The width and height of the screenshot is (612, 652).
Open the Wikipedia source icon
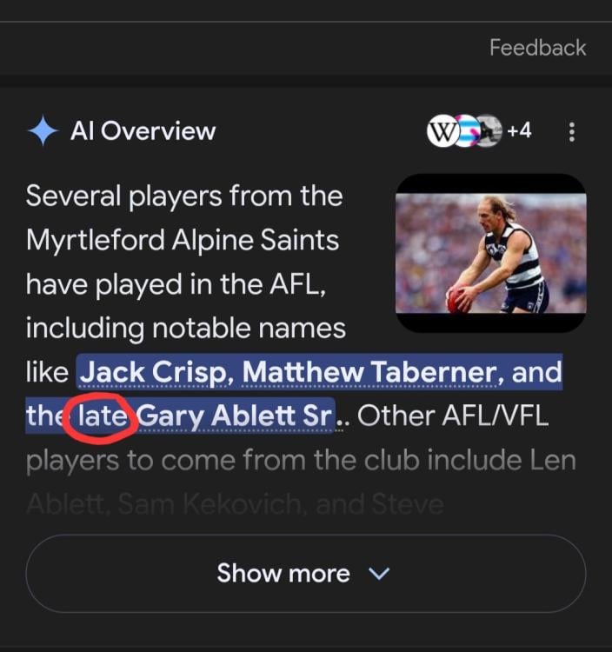coord(442,131)
